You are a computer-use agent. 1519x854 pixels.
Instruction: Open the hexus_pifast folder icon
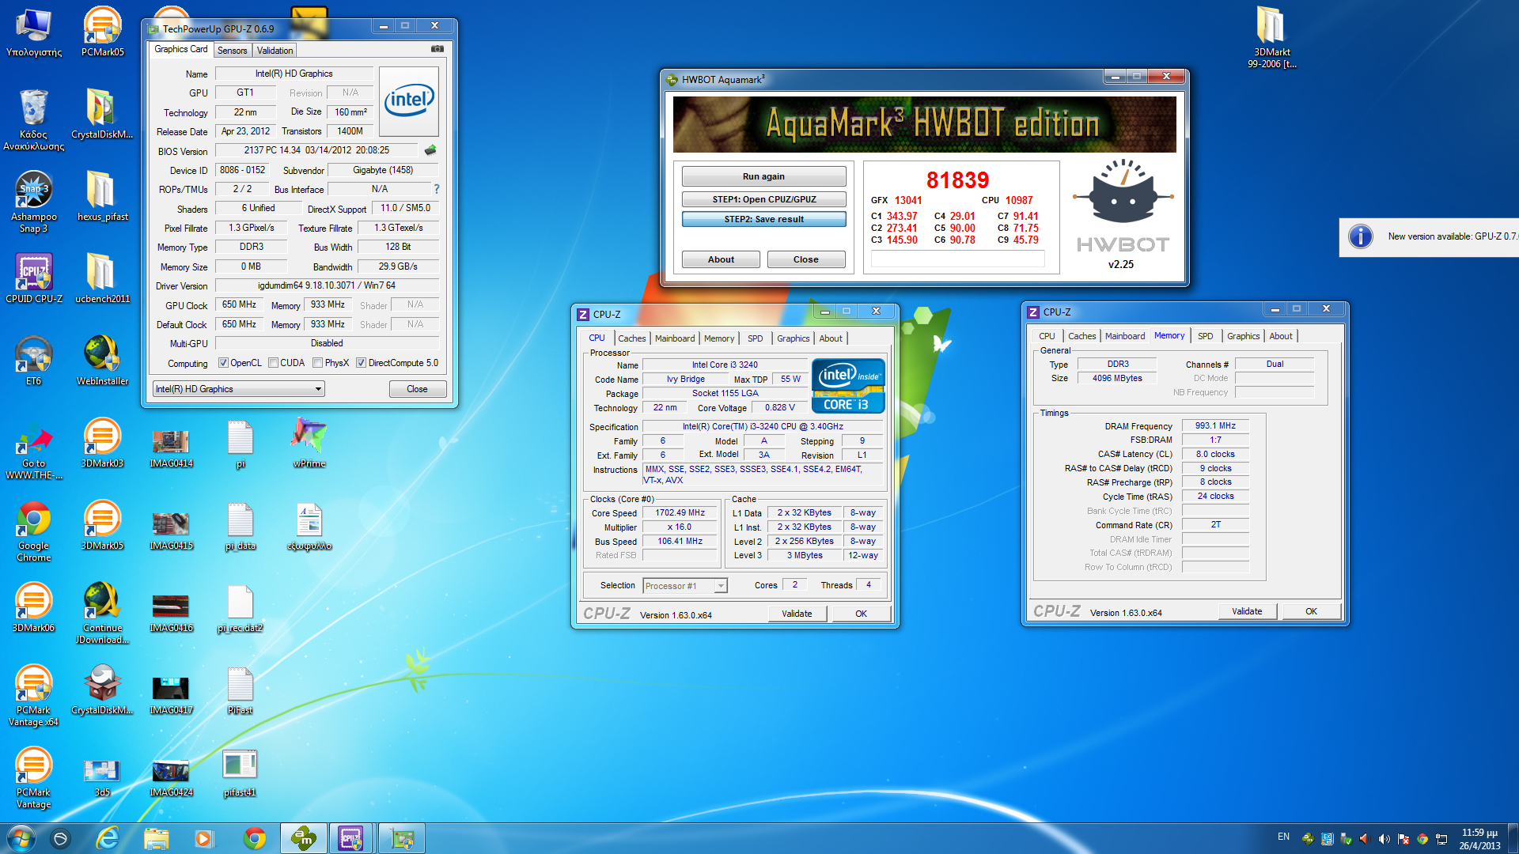(102, 195)
